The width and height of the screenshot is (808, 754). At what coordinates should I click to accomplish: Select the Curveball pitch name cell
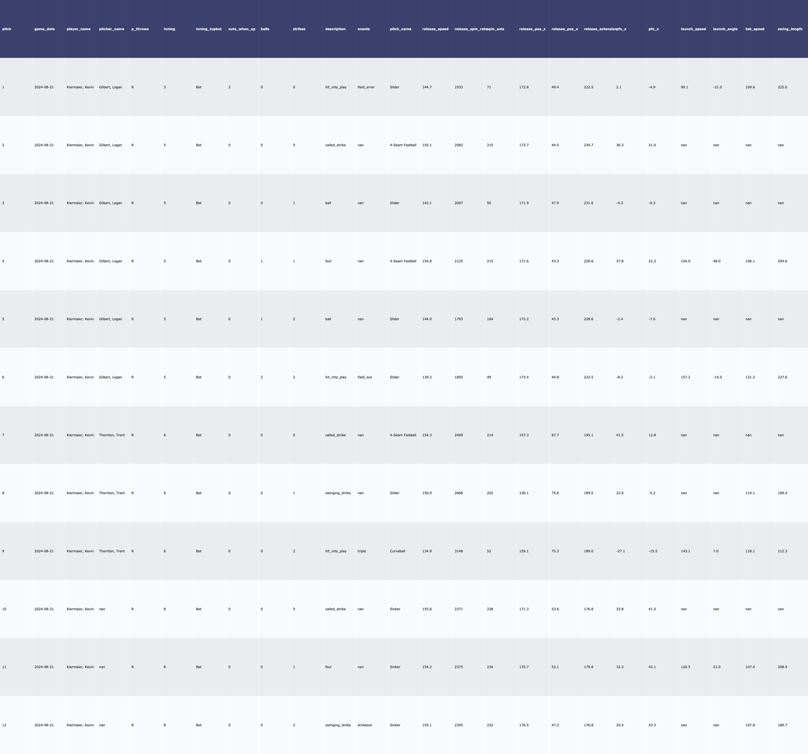tap(397, 551)
